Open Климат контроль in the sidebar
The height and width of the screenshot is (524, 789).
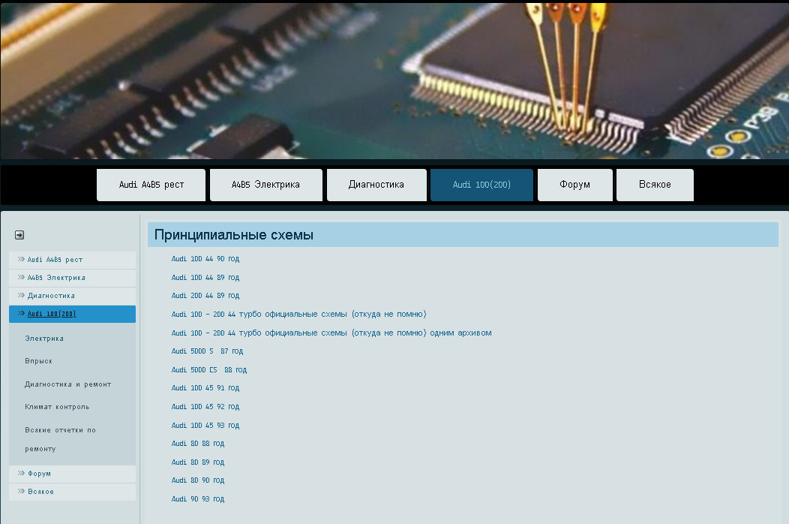(x=57, y=407)
